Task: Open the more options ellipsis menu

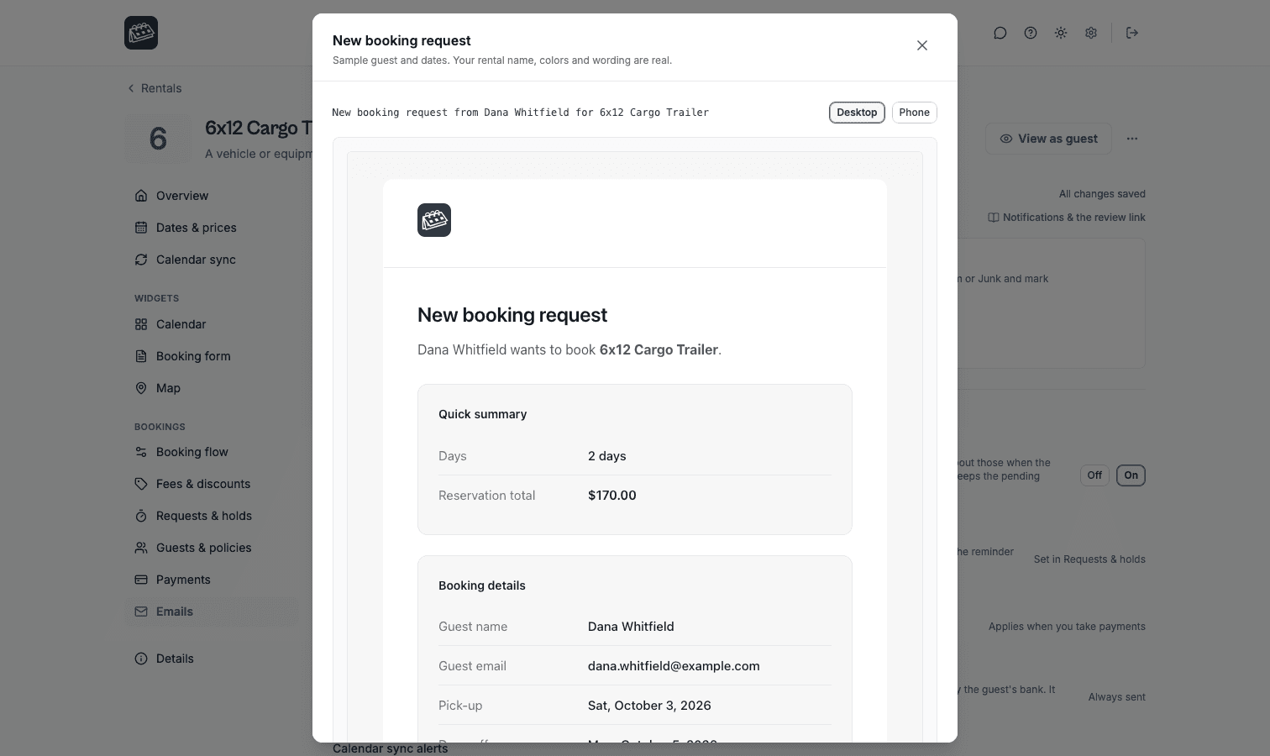Action: coord(1132,139)
